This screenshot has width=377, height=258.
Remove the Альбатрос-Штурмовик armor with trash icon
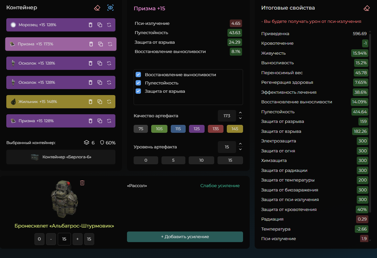pyautogui.click(x=82, y=183)
